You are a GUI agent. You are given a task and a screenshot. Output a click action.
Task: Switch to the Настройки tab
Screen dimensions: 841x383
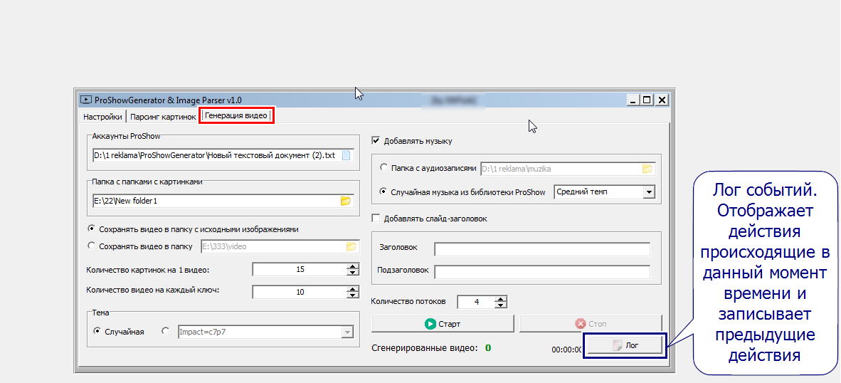tap(102, 117)
